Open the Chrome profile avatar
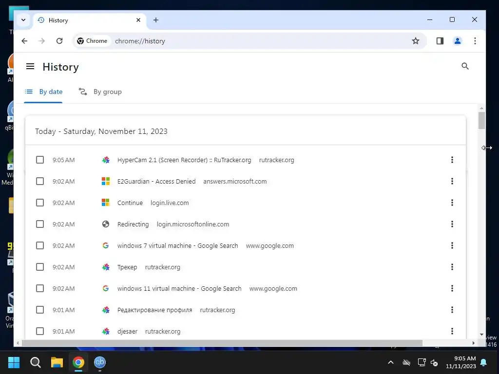Screen dimensions: 499x374 pos(457,41)
